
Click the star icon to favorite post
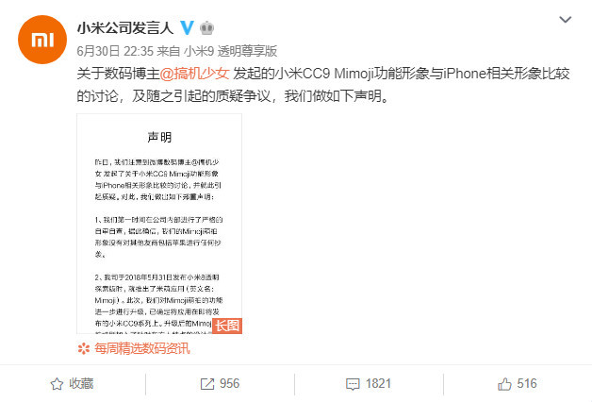tap(57, 384)
